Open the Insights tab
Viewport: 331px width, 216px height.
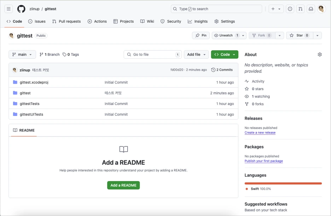[198, 21]
